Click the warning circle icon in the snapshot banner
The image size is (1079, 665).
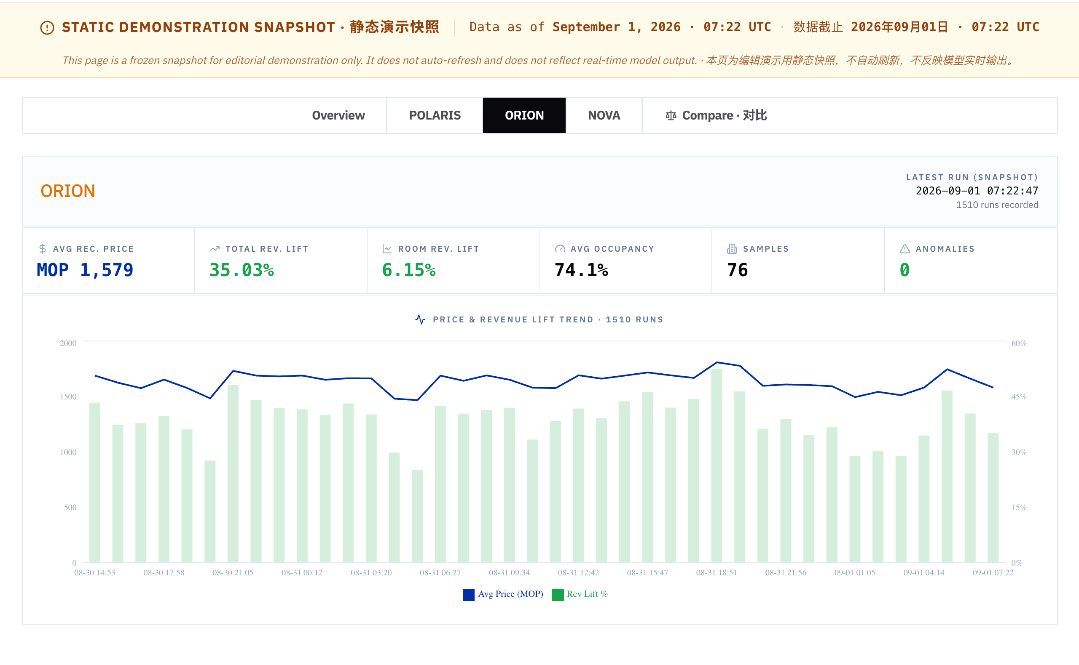click(x=47, y=28)
